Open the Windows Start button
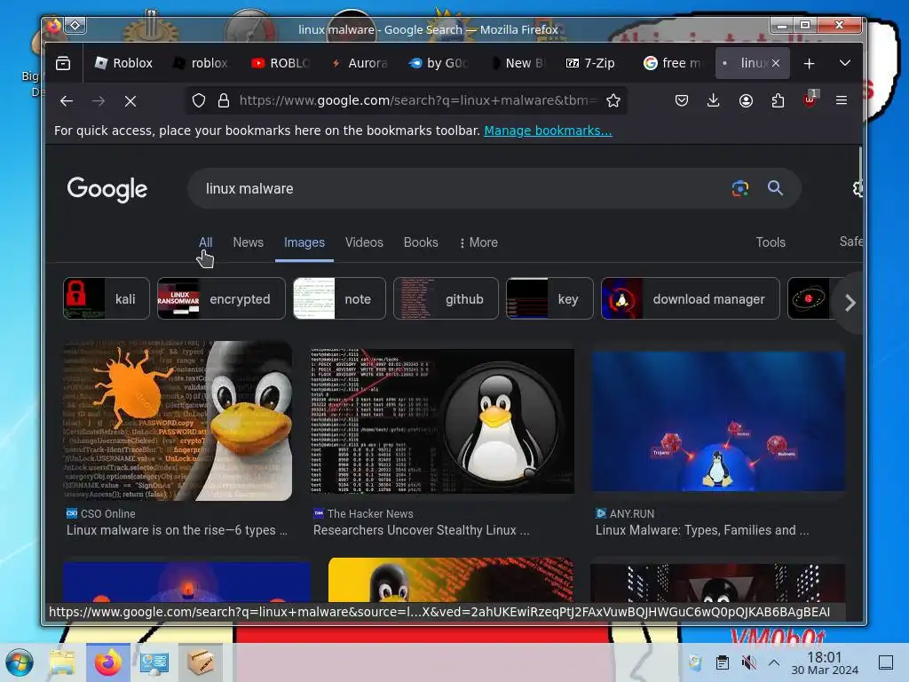Image resolution: width=909 pixels, height=682 pixels. (x=20, y=662)
